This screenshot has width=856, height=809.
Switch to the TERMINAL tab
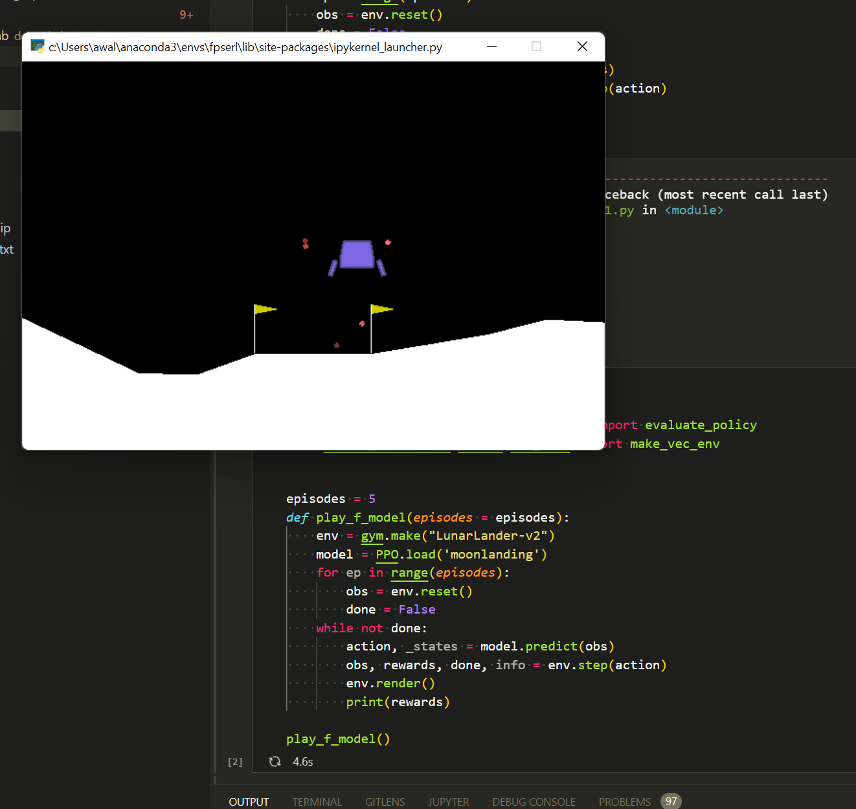(x=317, y=802)
